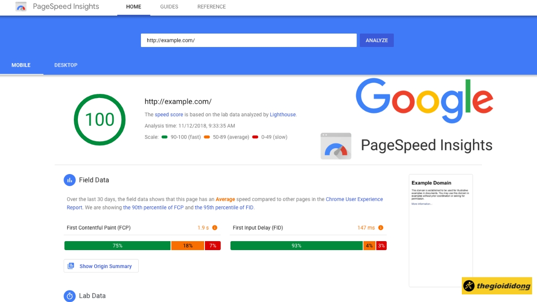537x302 pixels.
Task: Follow the Chrome User Experience Report link
Action: 354,199
